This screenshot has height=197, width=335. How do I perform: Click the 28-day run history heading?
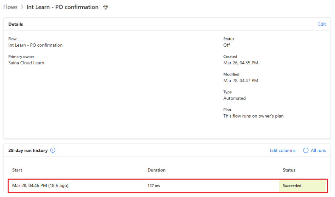pyautogui.click(x=28, y=151)
